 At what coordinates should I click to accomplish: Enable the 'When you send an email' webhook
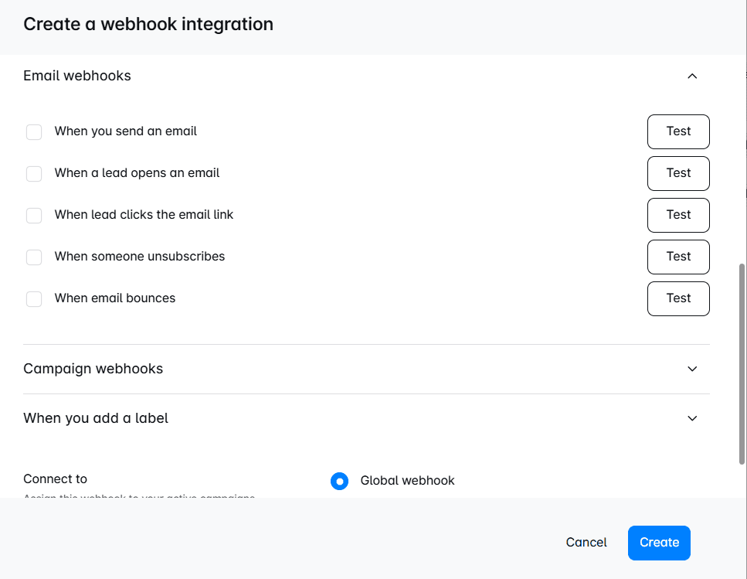[34, 131]
